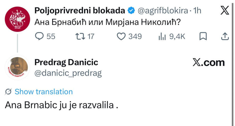Open Predrag Danicic's profile picture
Screen dimensions: 235x126
(17, 67)
